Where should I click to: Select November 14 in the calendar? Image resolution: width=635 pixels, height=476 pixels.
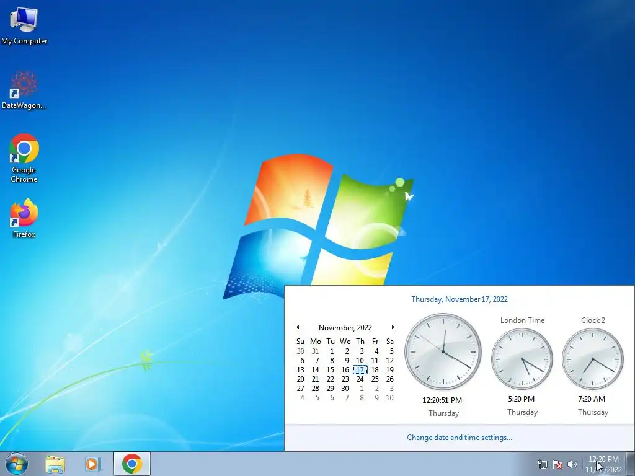coord(316,369)
